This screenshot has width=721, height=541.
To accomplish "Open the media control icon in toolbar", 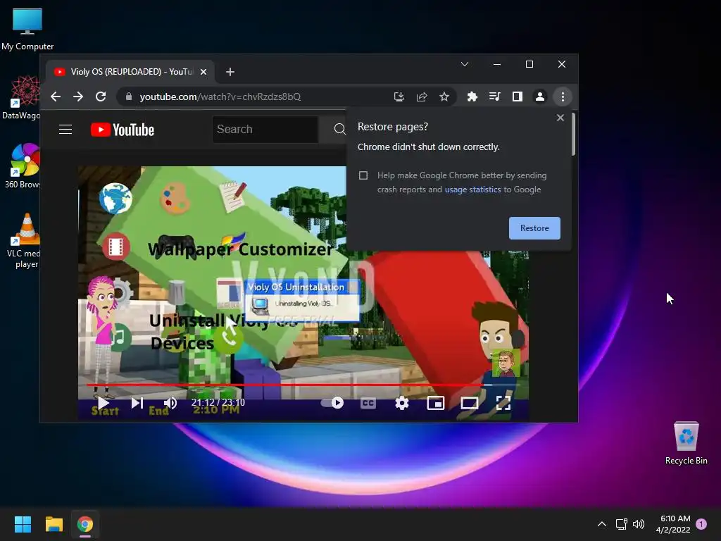I will pyautogui.click(x=495, y=97).
